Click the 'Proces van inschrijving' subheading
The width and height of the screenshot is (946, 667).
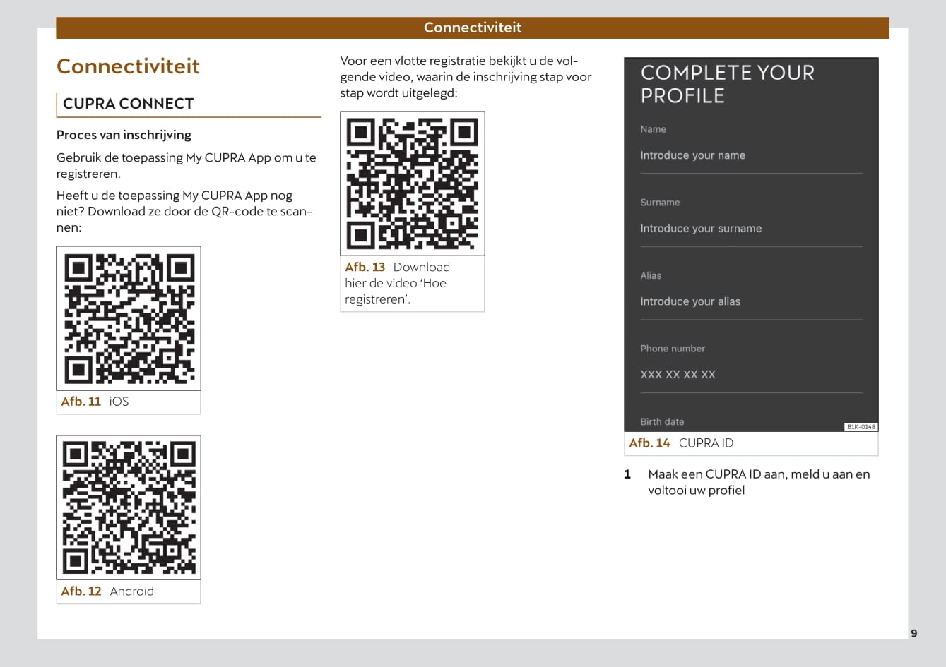coord(124,135)
